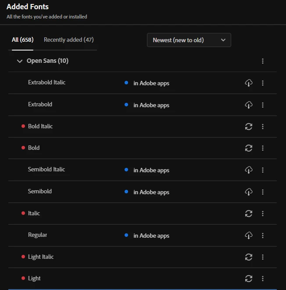Click sync icon for Light font
Image resolution: width=286 pixels, height=290 pixels.
point(249,279)
